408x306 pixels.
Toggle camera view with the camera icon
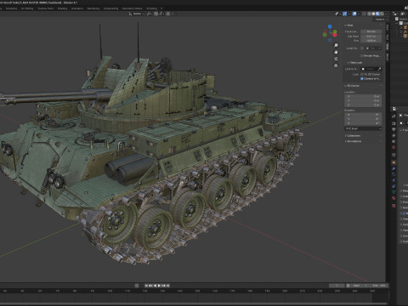click(x=336, y=59)
